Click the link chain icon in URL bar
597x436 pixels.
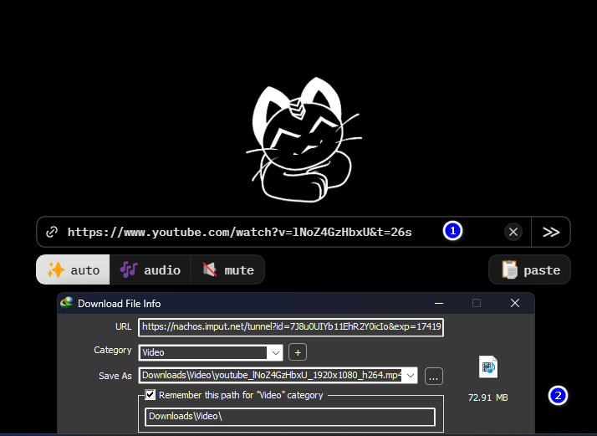(x=51, y=232)
